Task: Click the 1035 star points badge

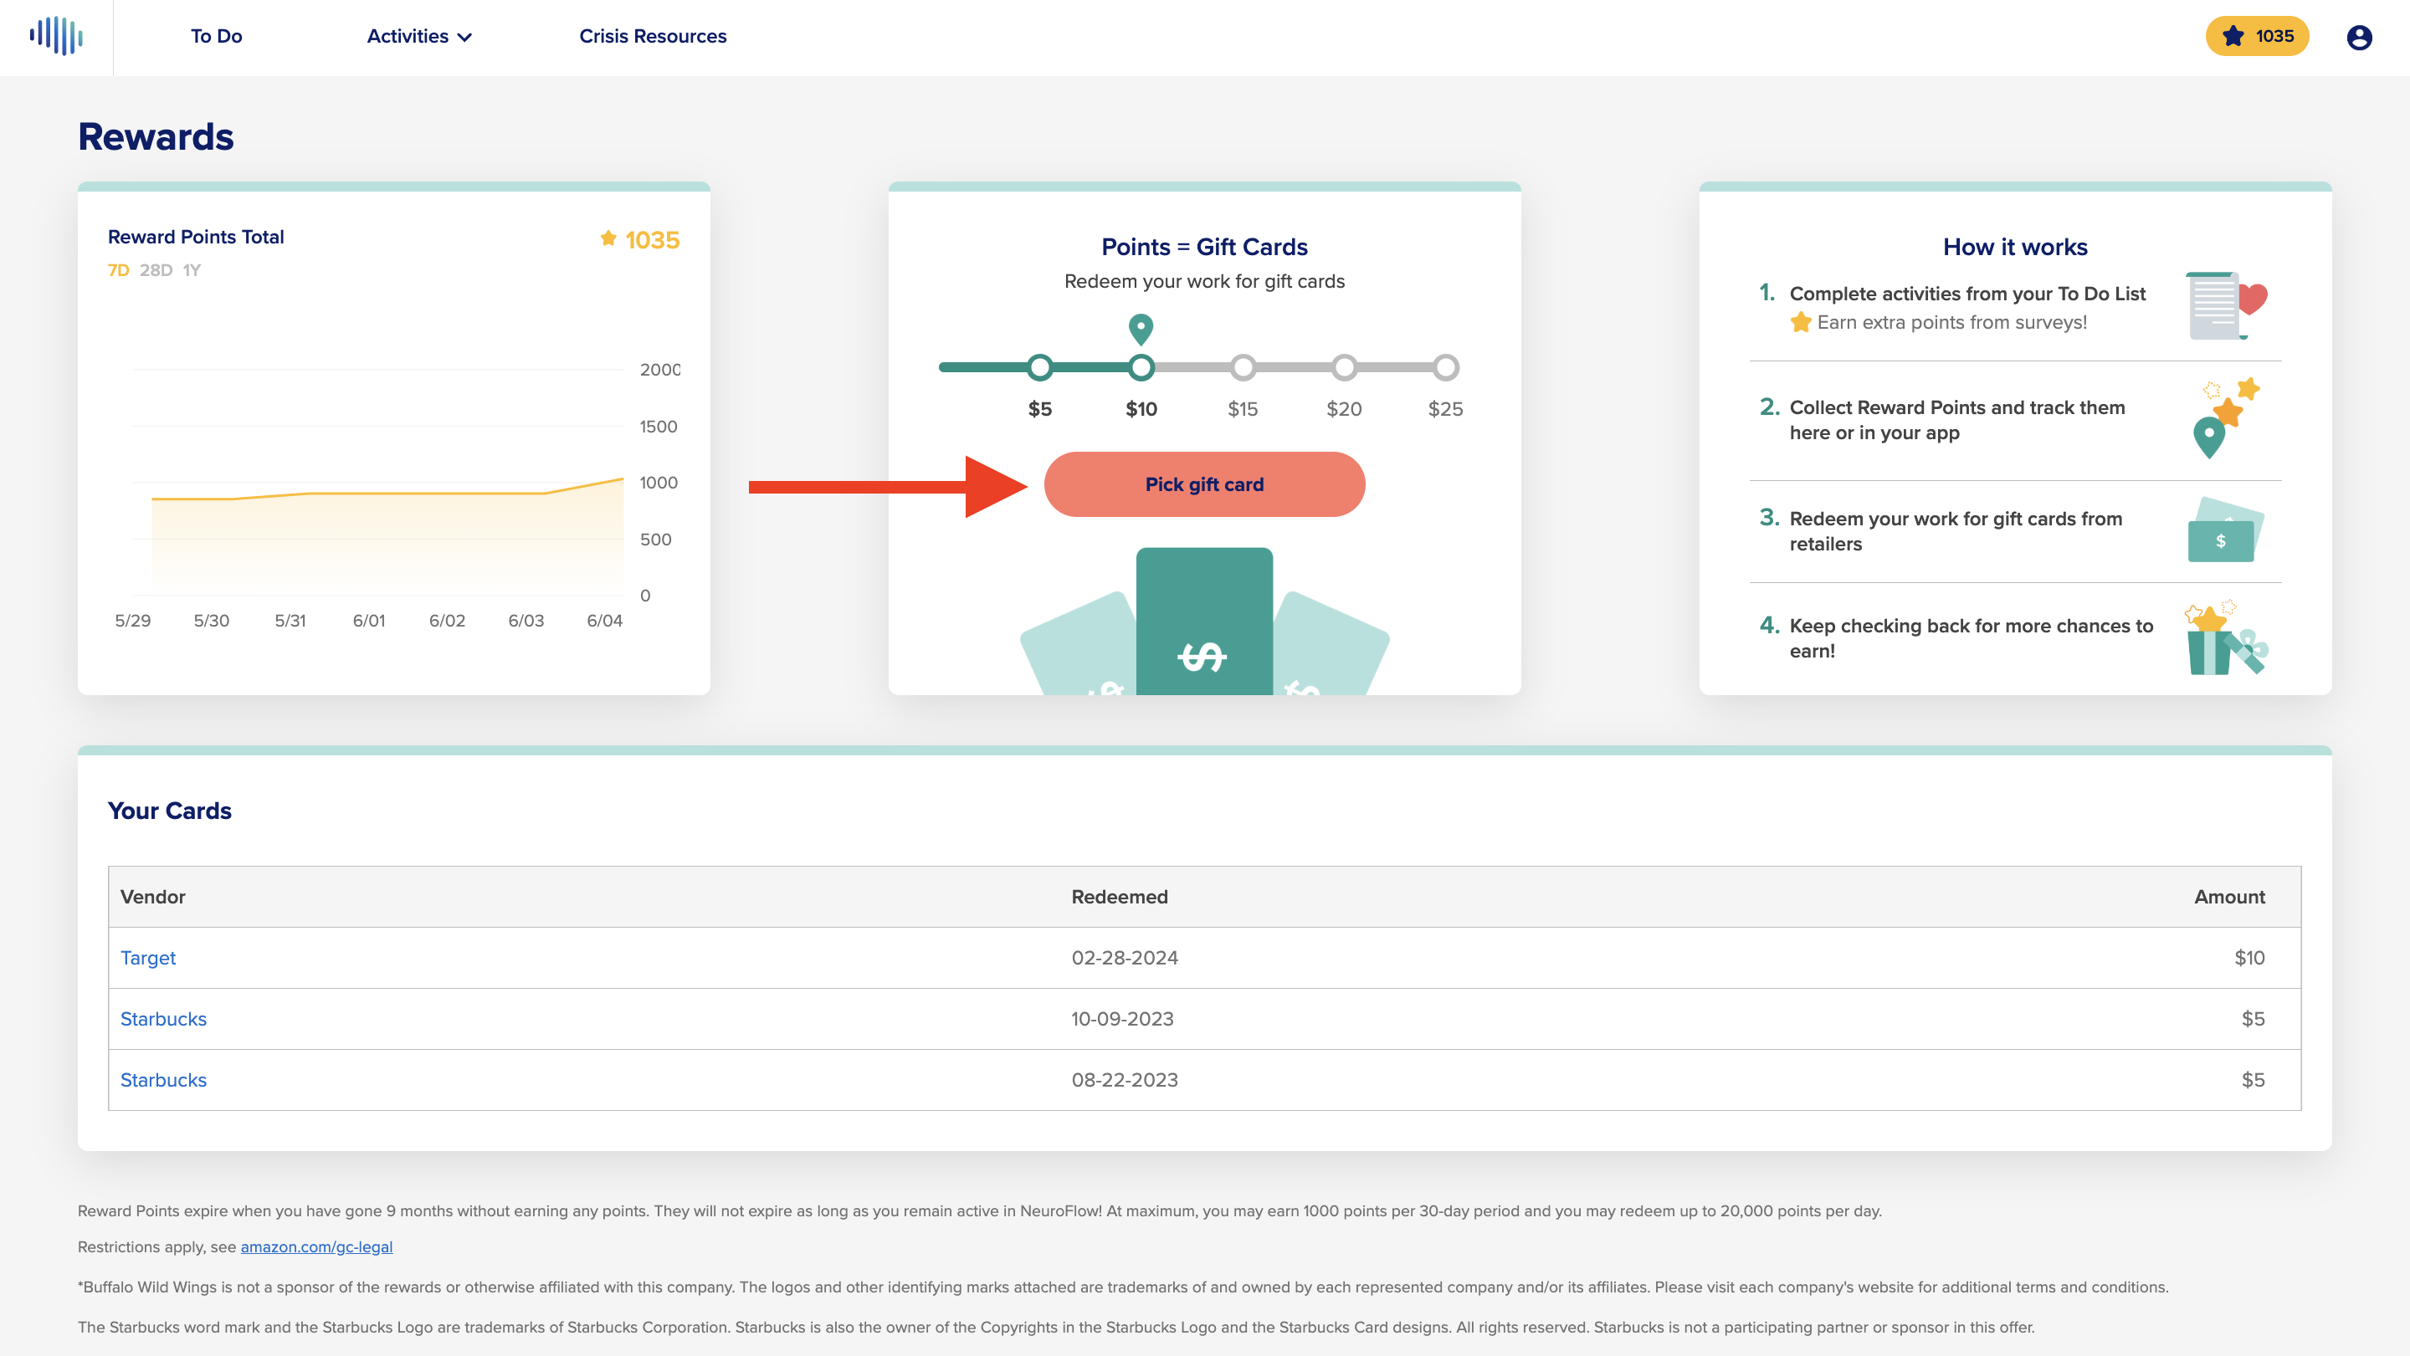Action: [2257, 37]
